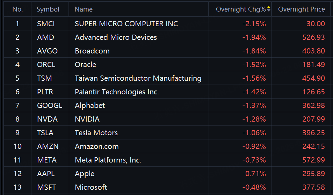Click the Microsoft row
Screen dimensions: 333x195
click(x=167, y=187)
